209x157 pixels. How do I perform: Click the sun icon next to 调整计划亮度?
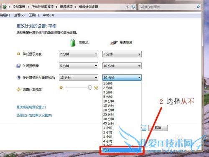pyautogui.click(x=18, y=89)
